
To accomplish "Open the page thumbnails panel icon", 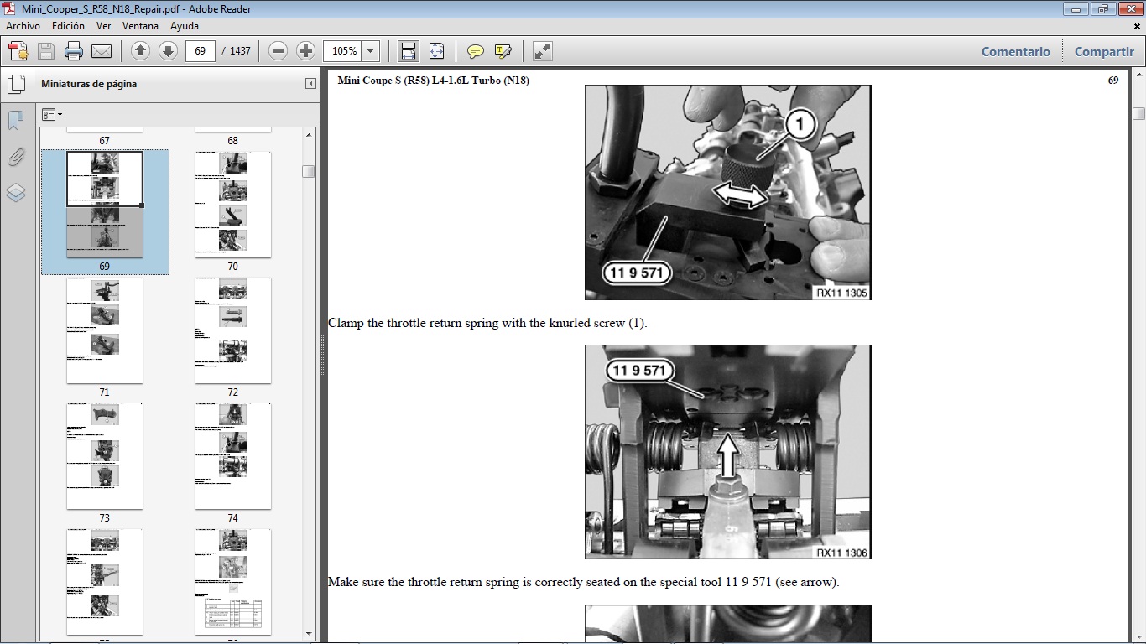I will [15, 85].
